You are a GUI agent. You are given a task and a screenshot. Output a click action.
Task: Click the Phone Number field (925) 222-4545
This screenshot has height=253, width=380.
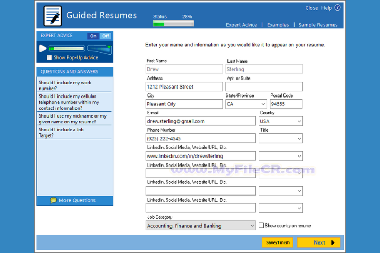(x=201, y=138)
